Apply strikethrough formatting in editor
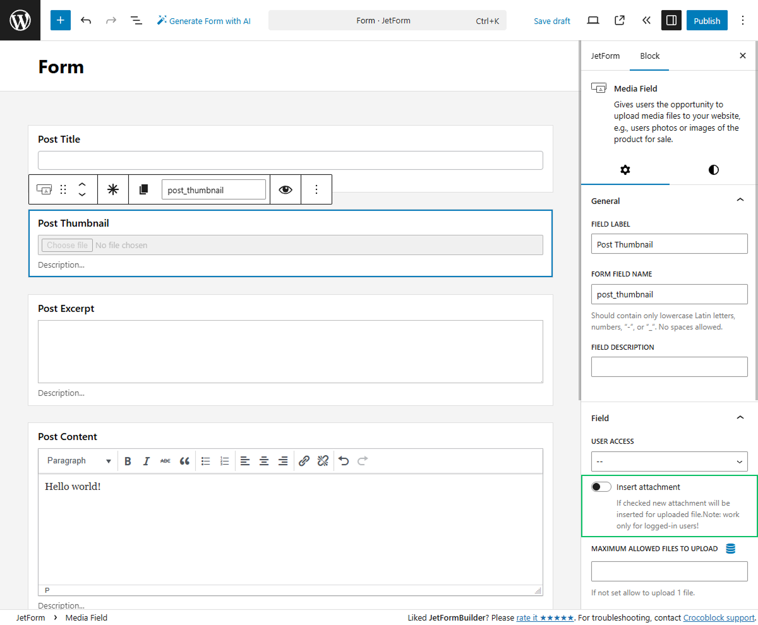This screenshot has width=758, height=625. click(x=165, y=461)
